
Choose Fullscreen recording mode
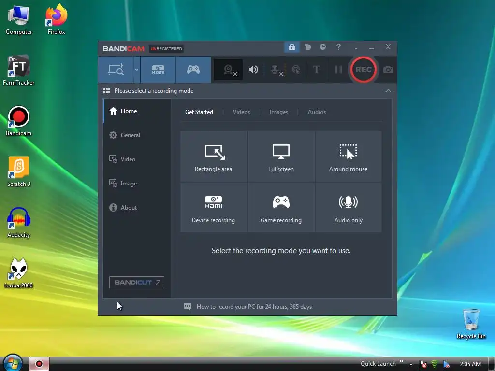click(281, 157)
